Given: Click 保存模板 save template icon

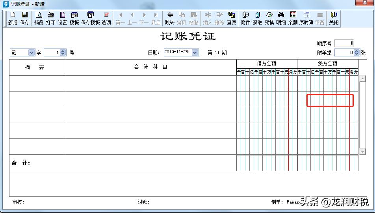Looking at the screenshot, I should [x=91, y=19].
